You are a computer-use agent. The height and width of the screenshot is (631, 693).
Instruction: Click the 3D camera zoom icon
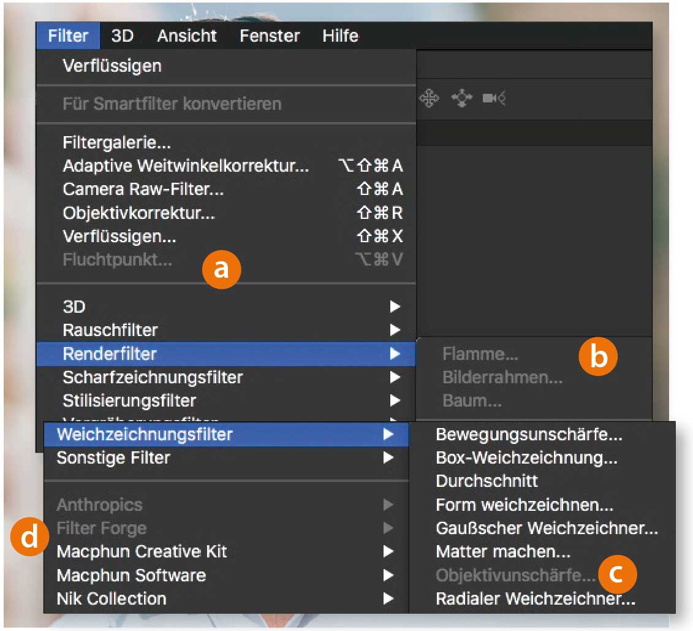click(494, 98)
